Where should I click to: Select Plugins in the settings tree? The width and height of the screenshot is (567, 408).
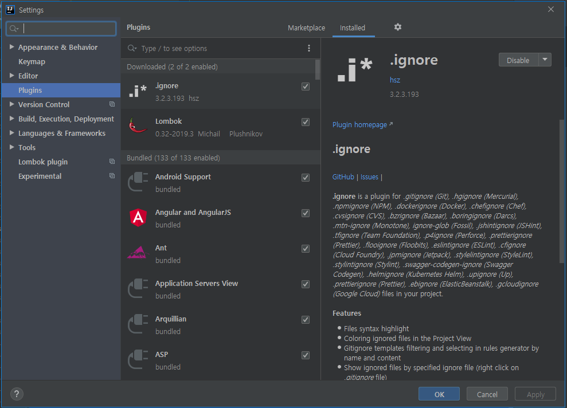(61, 90)
